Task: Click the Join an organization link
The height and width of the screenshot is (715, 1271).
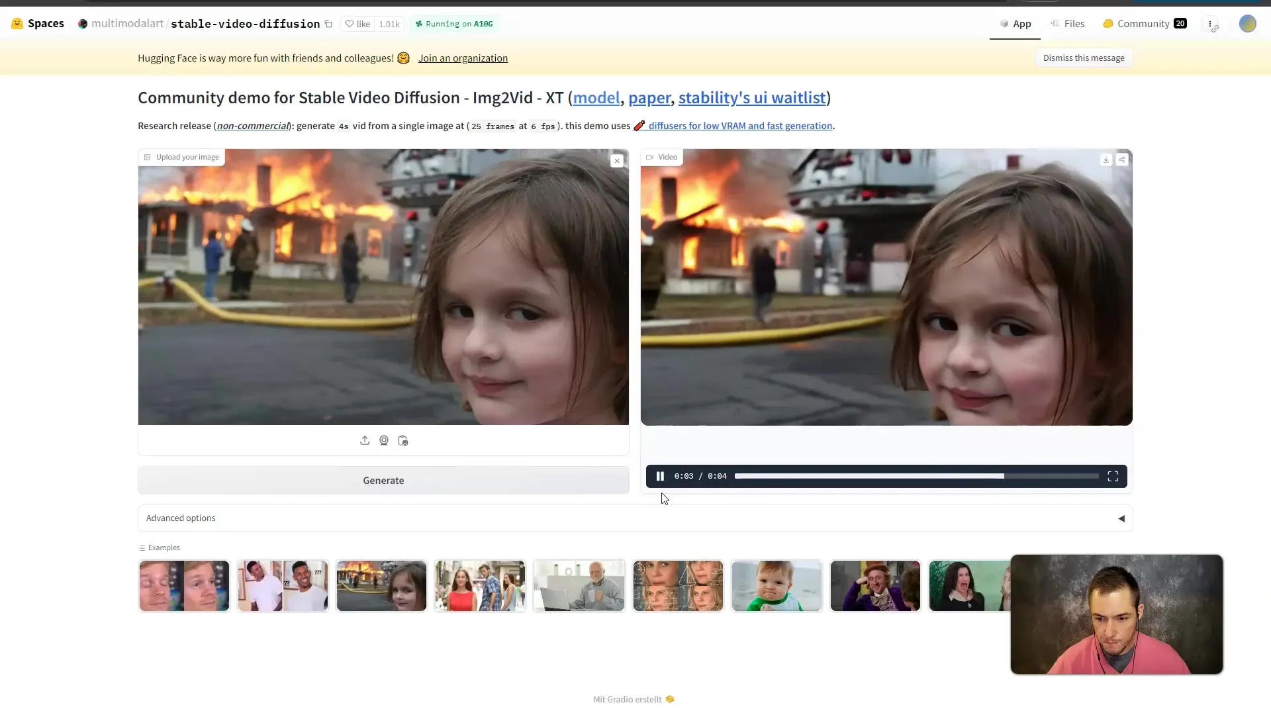Action: click(x=463, y=58)
